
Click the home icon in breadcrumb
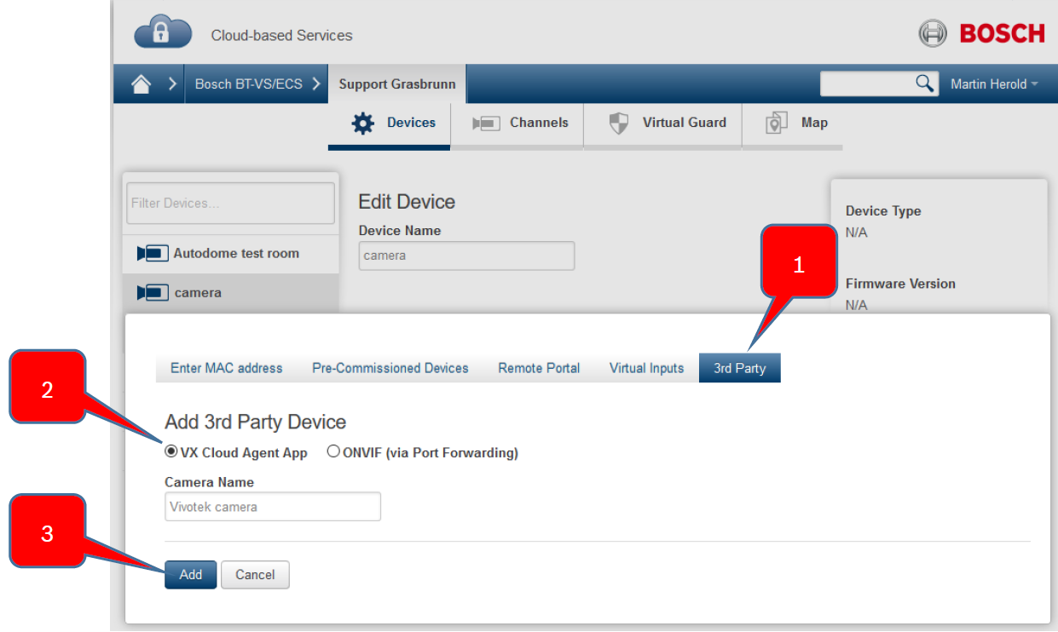click(141, 83)
